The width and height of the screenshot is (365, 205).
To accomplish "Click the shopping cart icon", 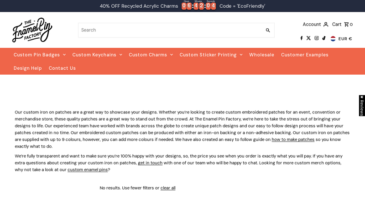I will point(346,24).
